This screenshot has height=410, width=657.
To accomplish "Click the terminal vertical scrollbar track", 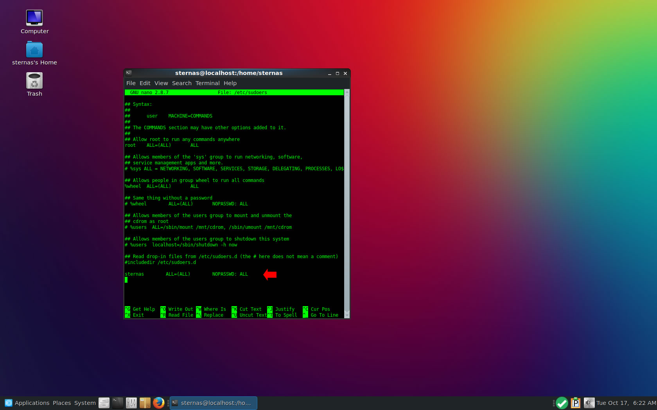I will point(347,203).
